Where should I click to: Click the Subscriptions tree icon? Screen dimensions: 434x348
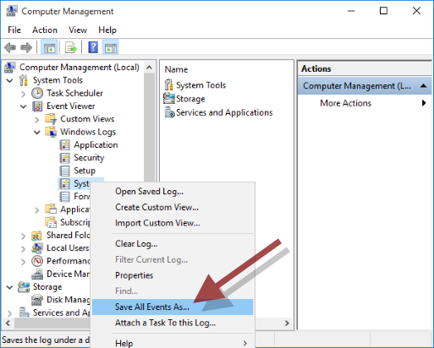click(x=51, y=222)
